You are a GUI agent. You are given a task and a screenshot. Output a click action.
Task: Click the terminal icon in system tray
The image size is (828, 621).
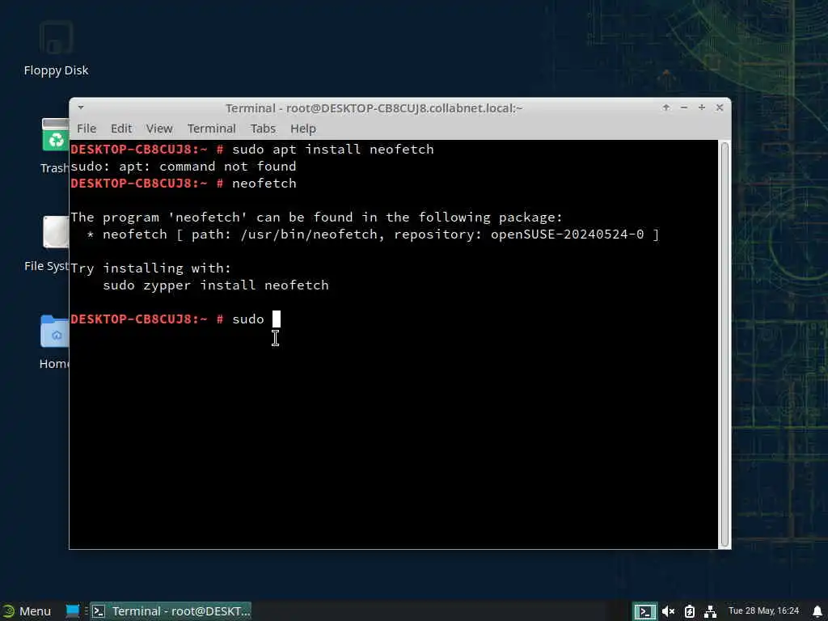(x=644, y=611)
